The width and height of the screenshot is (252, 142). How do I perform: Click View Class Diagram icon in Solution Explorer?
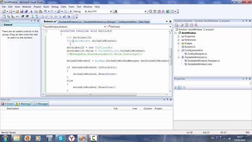pos(196,25)
